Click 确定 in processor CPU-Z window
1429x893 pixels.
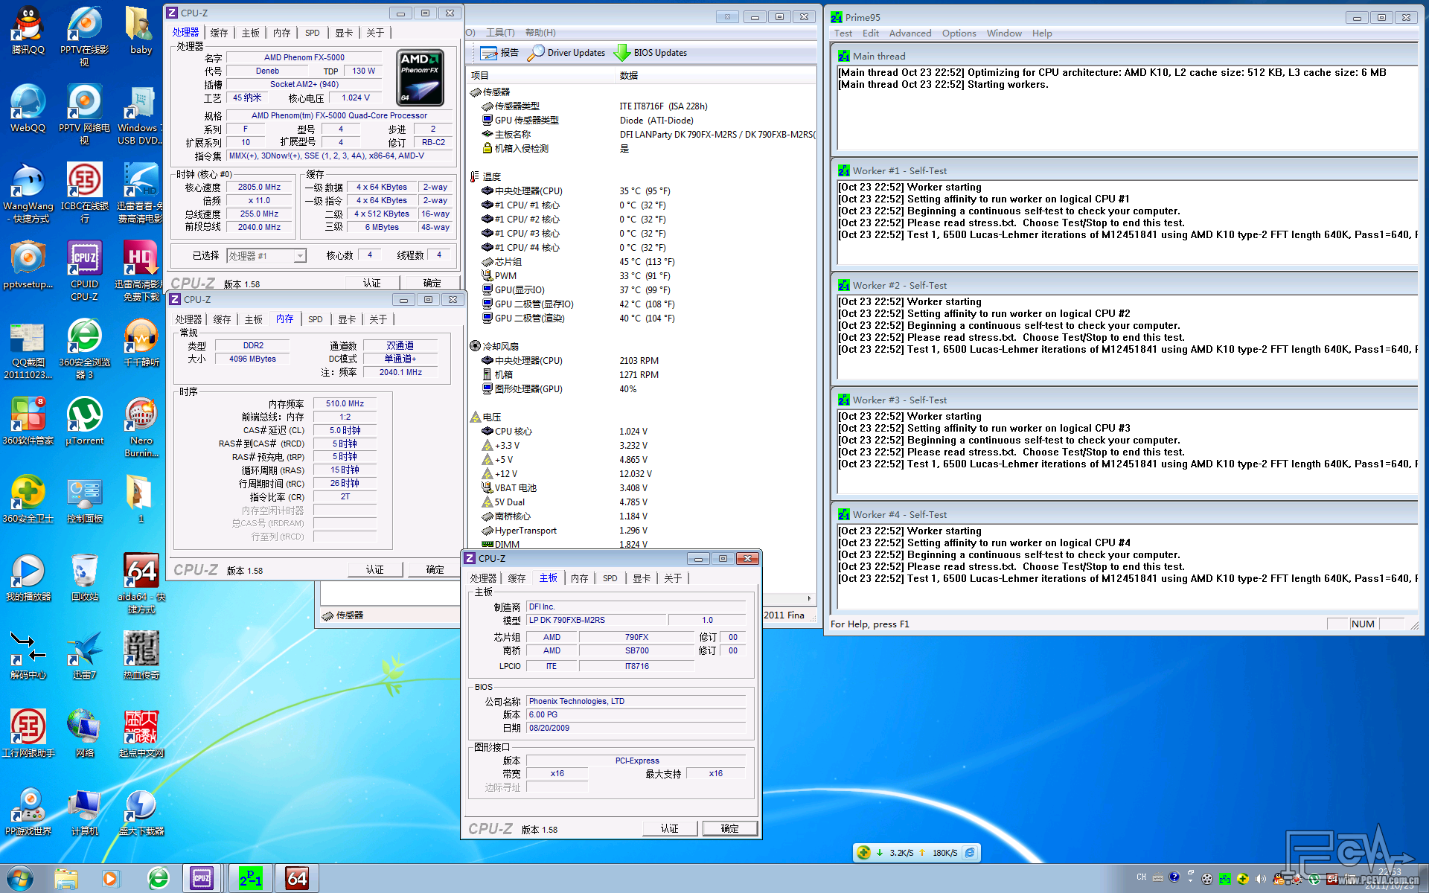432,283
